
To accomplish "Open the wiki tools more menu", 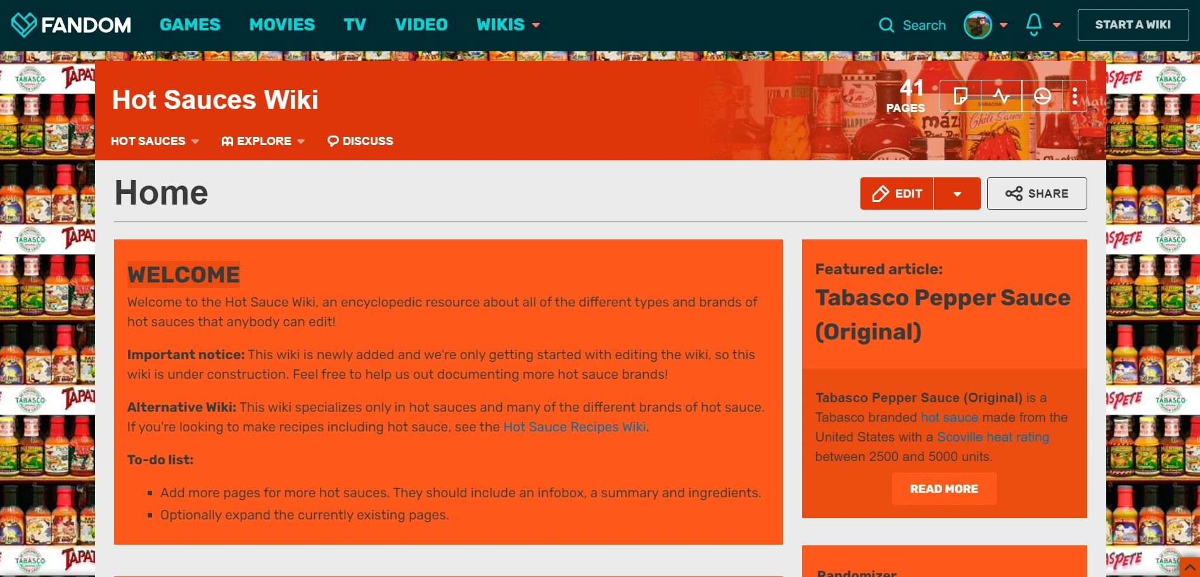I will point(1075,96).
